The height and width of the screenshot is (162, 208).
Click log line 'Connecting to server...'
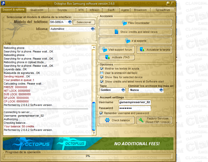pyautogui.click(x=18, y=112)
